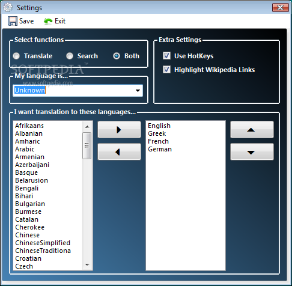Choose the Both radio option

tap(117, 56)
